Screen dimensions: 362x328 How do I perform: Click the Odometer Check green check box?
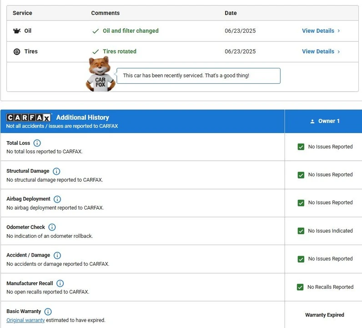click(x=301, y=231)
